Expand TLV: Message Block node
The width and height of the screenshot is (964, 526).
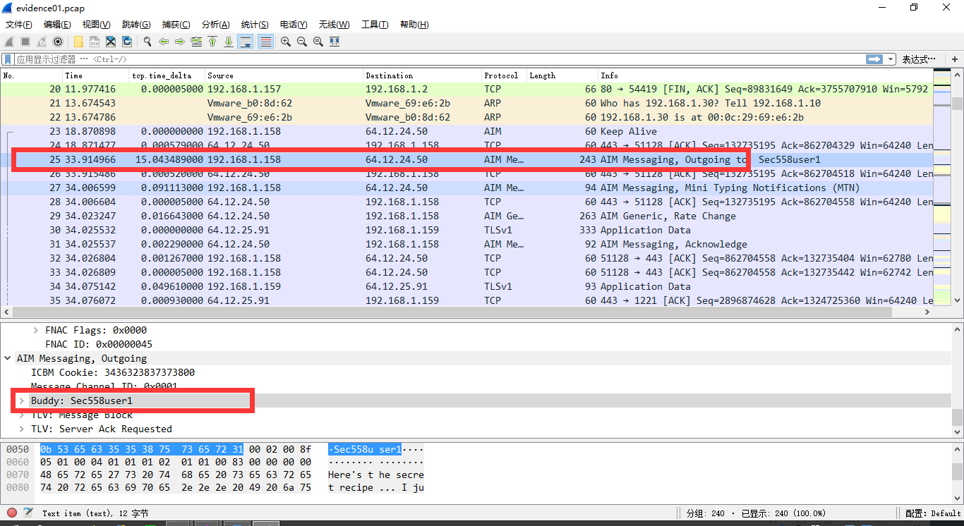click(22, 415)
